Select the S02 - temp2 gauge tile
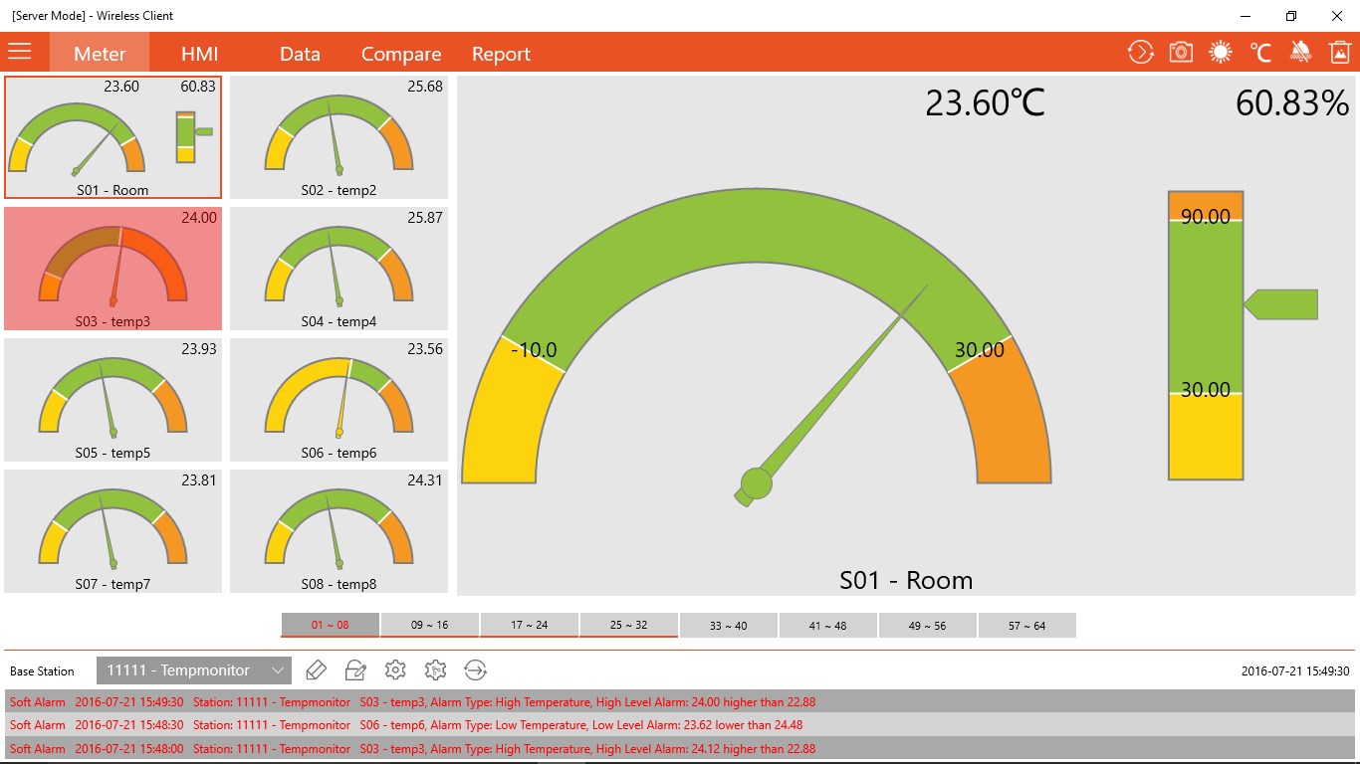The height and width of the screenshot is (764, 1360). tap(339, 137)
